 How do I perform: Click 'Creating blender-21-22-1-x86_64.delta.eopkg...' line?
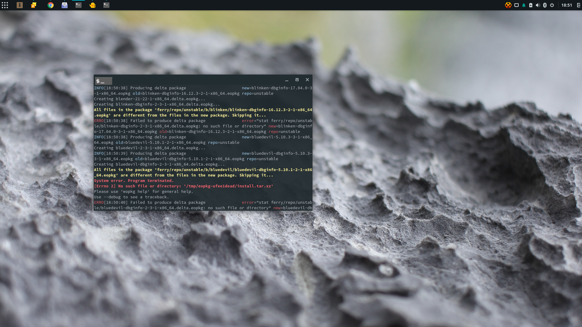(x=150, y=99)
